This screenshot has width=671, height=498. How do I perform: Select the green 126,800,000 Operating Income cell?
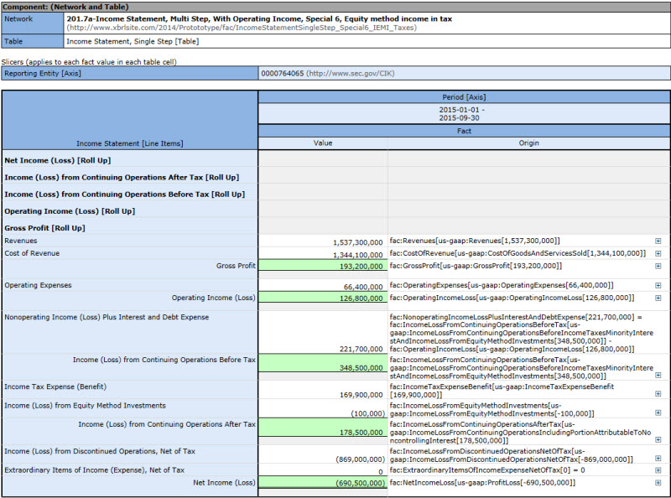pyautogui.click(x=323, y=298)
